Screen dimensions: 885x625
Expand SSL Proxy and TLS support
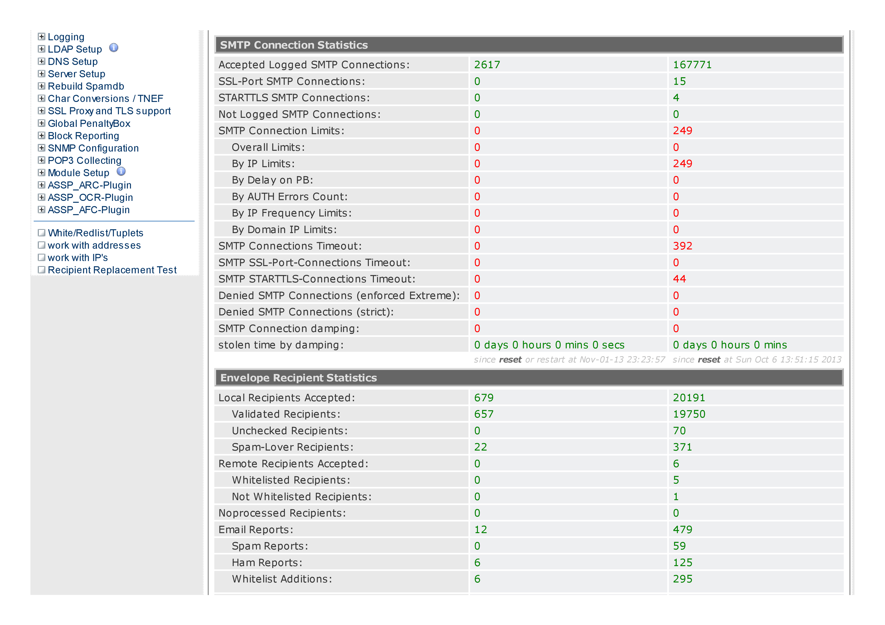[42, 111]
